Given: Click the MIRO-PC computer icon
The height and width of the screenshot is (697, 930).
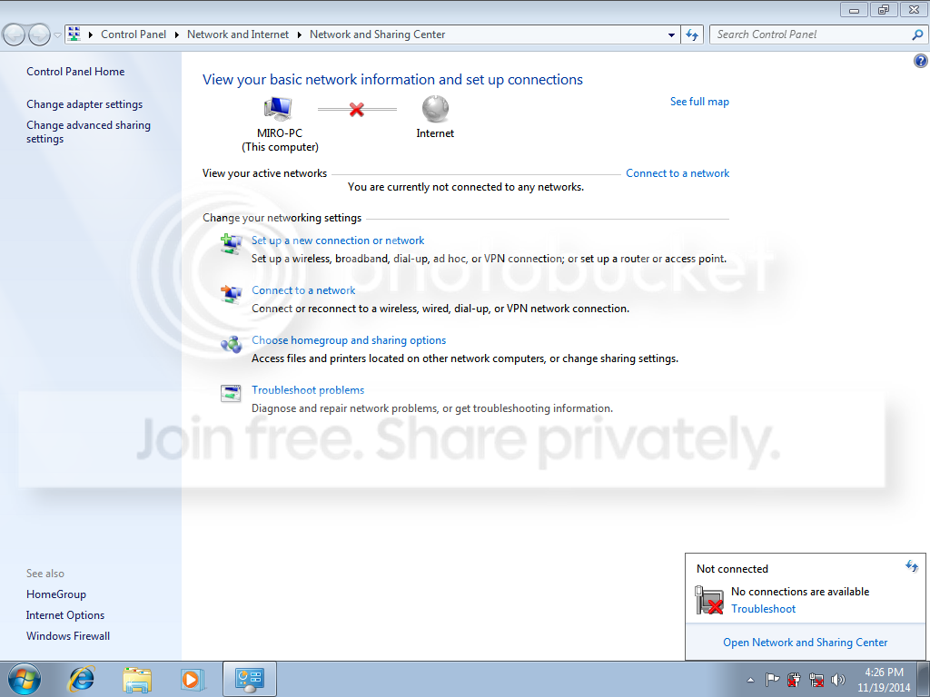Looking at the screenshot, I should (x=278, y=108).
